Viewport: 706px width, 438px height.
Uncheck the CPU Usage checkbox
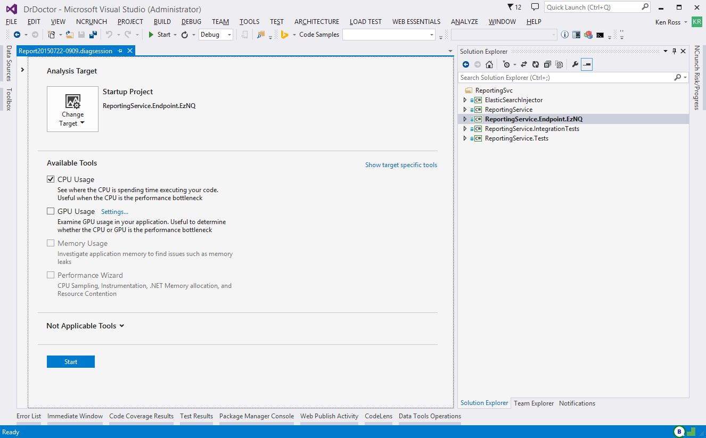51,179
